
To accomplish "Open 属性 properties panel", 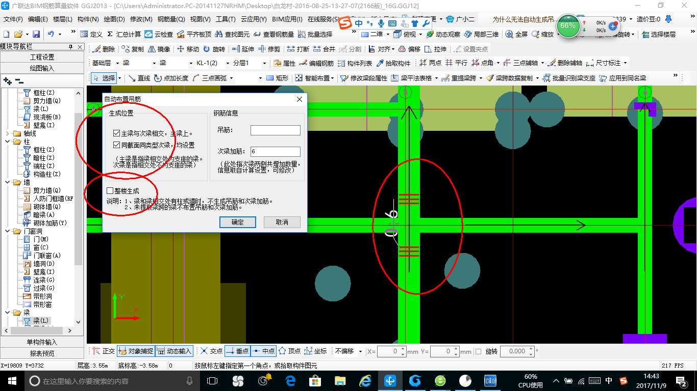I will tap(285, 63).
